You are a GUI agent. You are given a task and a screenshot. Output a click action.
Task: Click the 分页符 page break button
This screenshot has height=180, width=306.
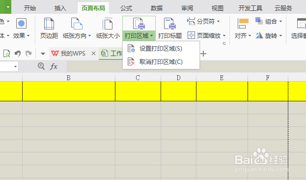pyautogui.click(x=203, y=21)
